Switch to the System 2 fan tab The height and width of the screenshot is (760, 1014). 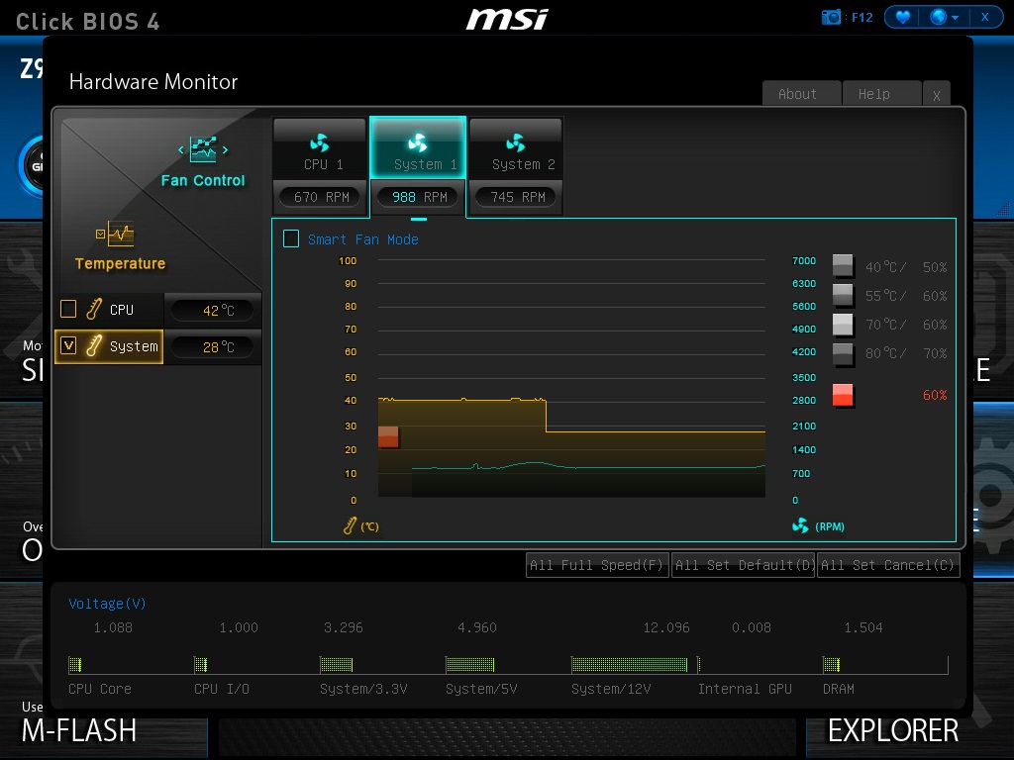pos(516,149)
